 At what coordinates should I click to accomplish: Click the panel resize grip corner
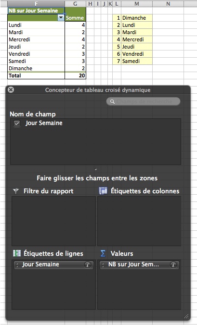pos(186,316)
